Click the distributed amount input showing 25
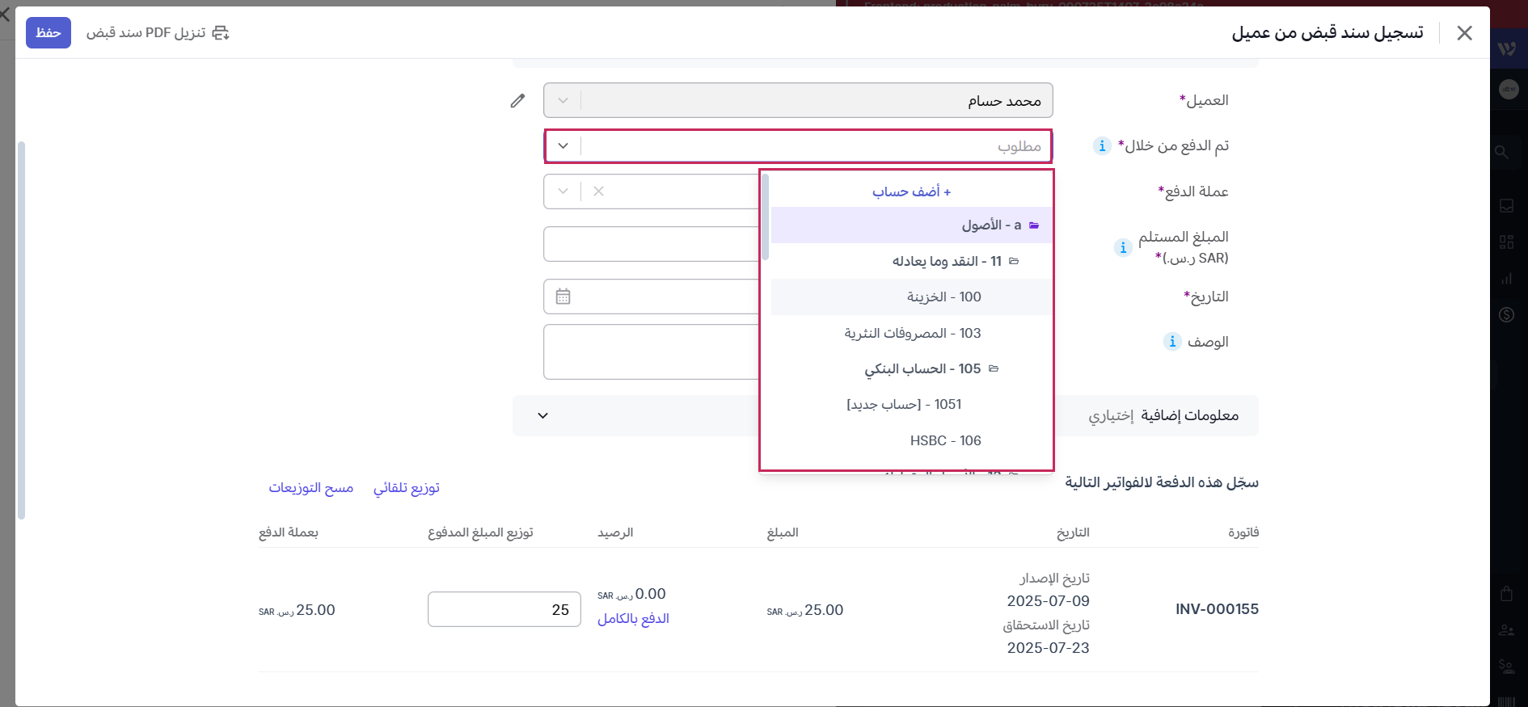The width and height of the screenshot is (1528, 707). tap(504, 610)
